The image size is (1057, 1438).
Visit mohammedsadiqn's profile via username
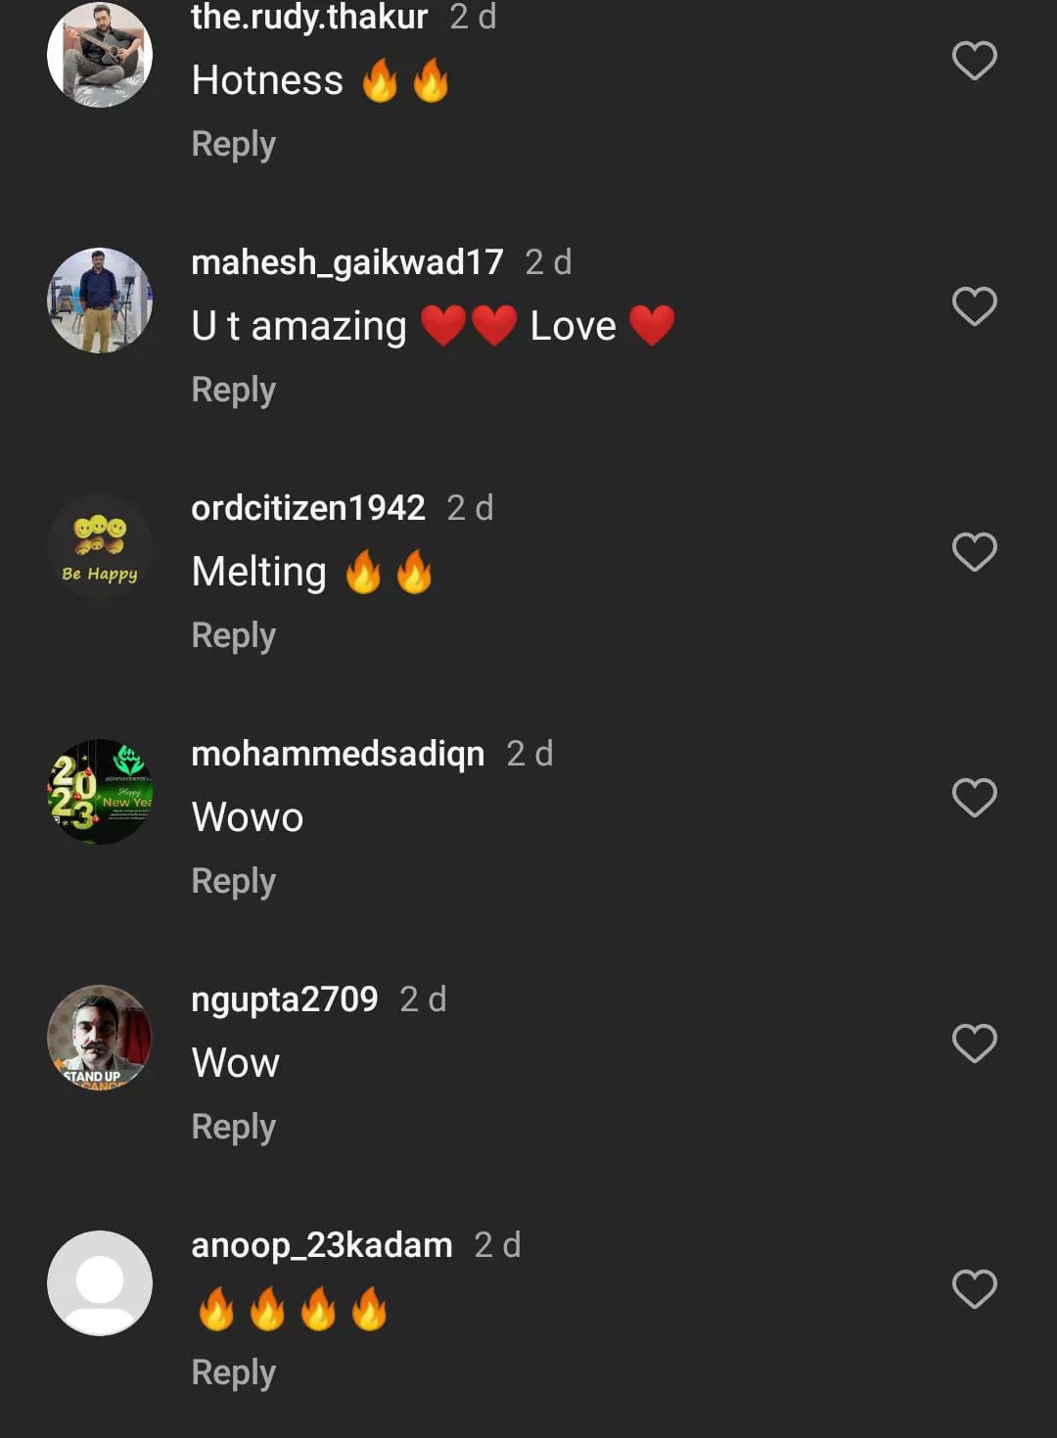(338, 754)
